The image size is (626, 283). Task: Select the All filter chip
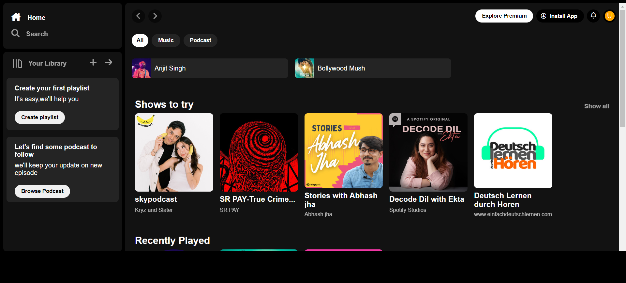coord(140,40)
